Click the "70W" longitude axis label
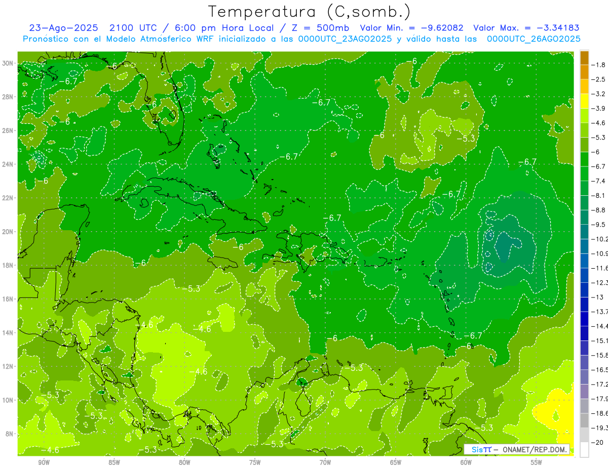Image resolution: width=608 pixels, height=469 pixels. click(x=325, y=463)
